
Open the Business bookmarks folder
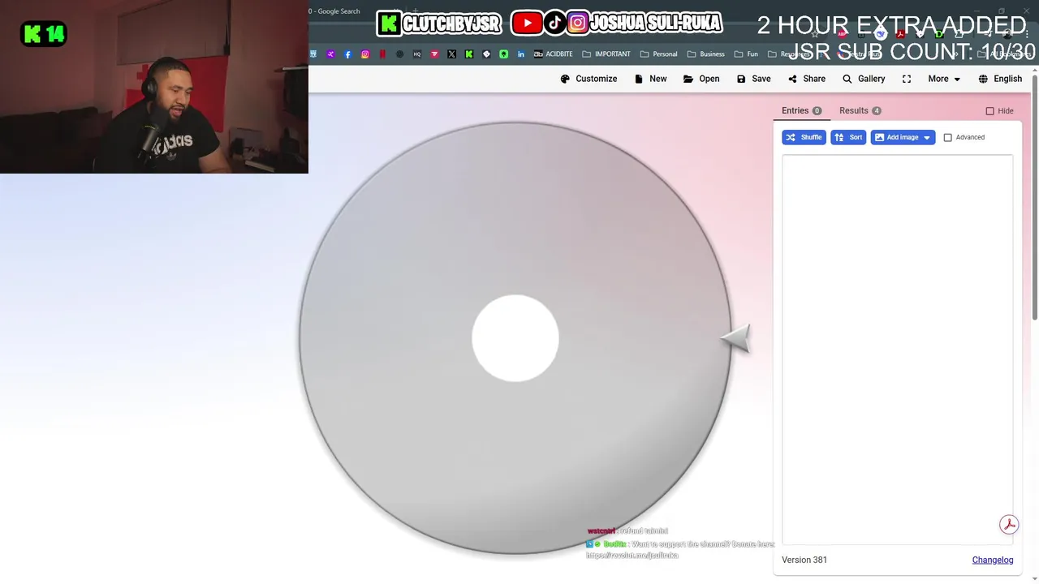pos(705,54)
